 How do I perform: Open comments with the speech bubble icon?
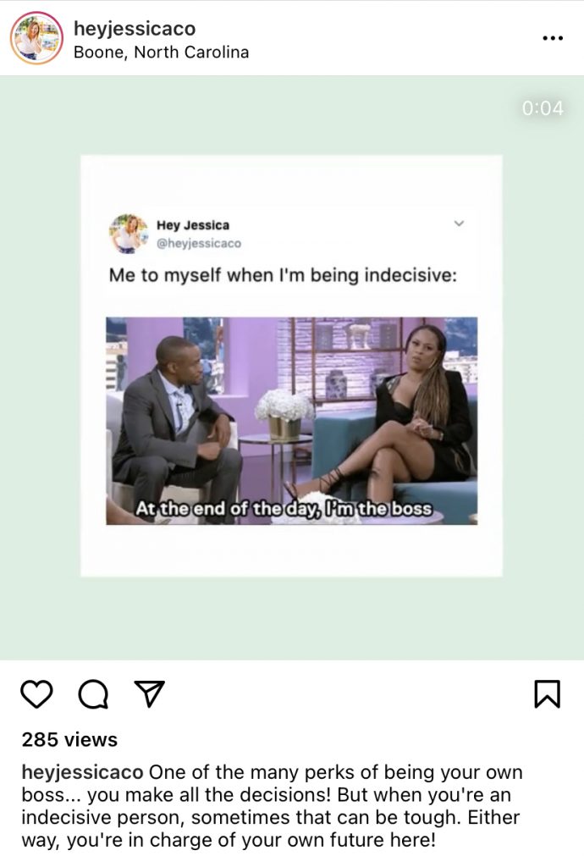93,694
